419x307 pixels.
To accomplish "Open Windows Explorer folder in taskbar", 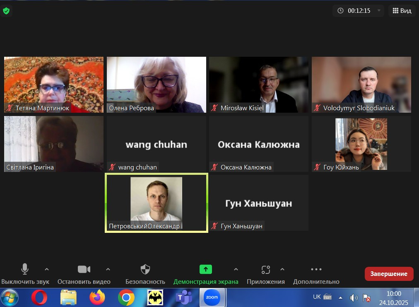I will tap(68, 297).
